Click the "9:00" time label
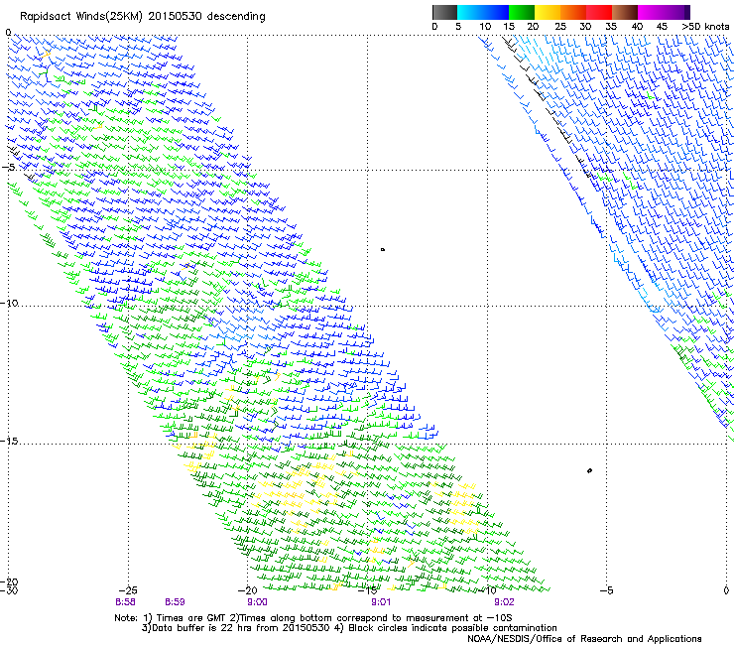The height and width of the screenshot is (645, 734). [257, 602]
